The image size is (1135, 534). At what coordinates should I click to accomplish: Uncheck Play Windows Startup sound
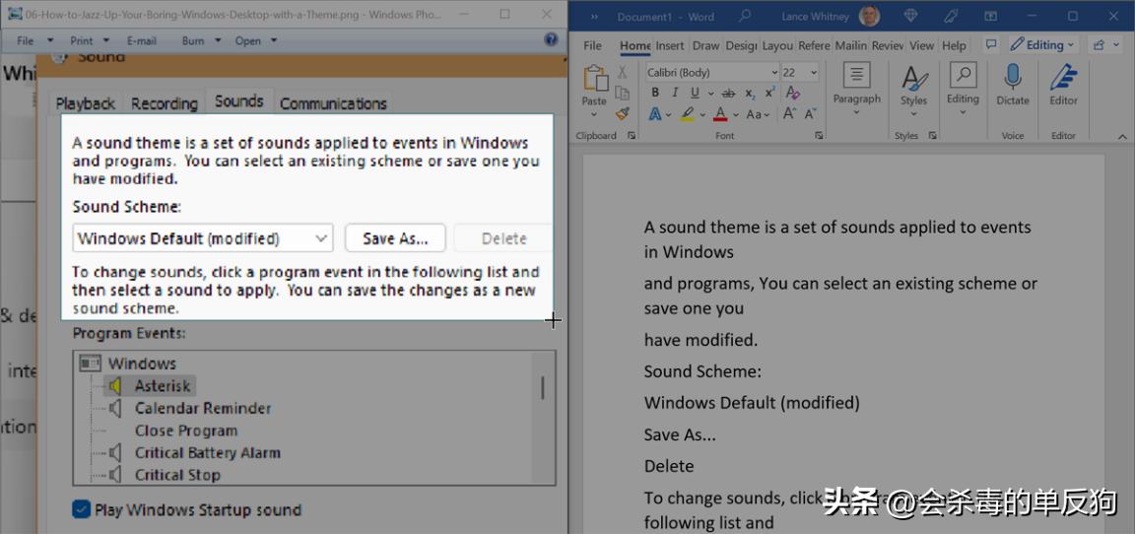point(82,509)
